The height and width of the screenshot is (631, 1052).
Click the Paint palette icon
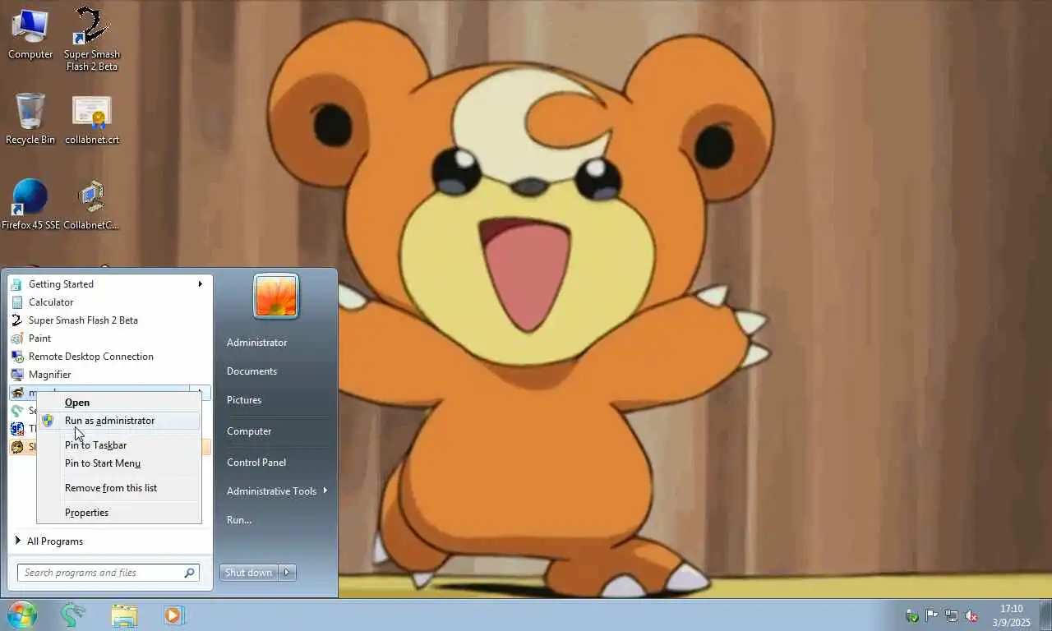(x=17, y=339)
